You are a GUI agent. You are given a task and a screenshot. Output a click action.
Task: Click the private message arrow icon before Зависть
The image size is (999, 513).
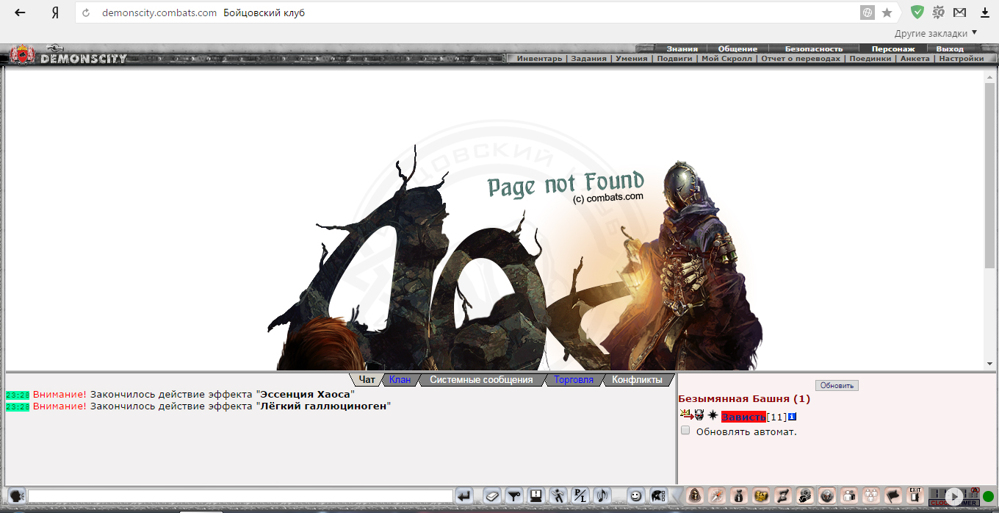pyautogui.click(x=687, y=416)
